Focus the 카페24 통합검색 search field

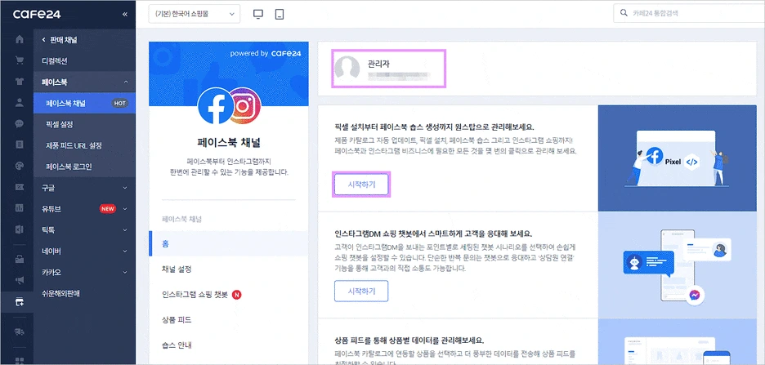[x=689, y=14]
